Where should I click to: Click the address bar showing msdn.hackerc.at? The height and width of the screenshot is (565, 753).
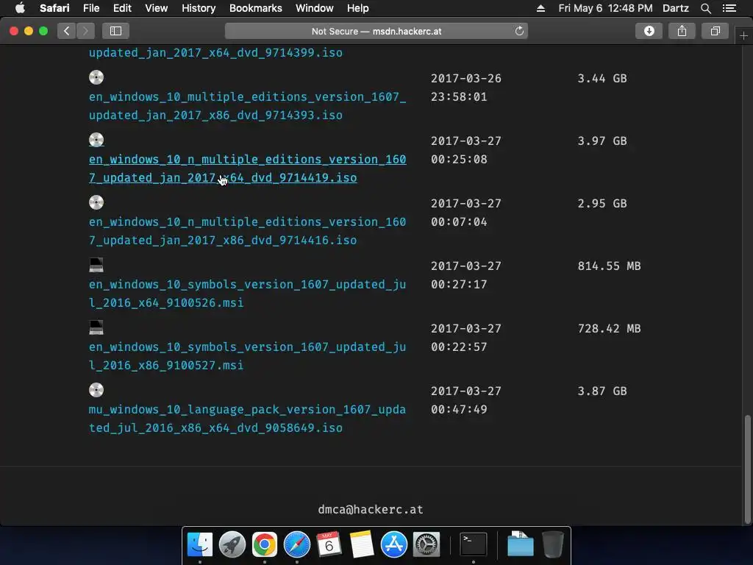click(x=376, y=31)
